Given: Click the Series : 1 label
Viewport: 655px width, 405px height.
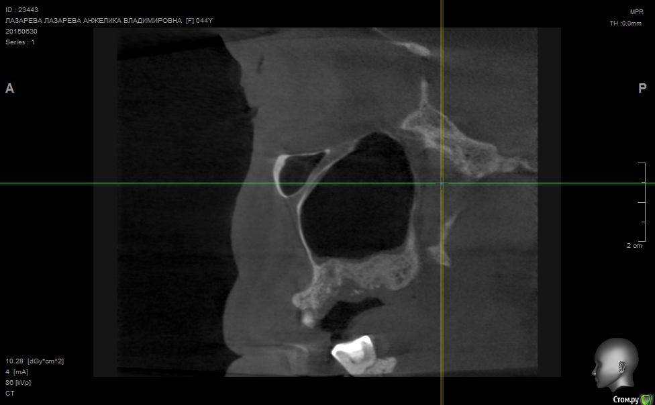Looking at the screenshot, I should (20, 42).
